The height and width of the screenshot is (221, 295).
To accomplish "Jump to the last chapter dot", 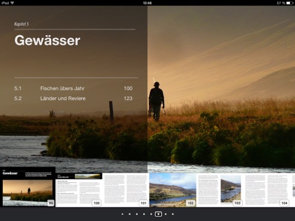I will click(173, 214).
